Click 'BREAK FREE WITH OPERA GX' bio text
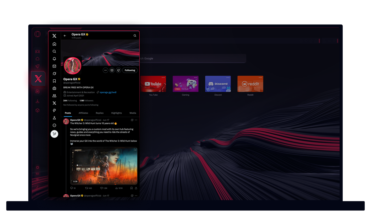The image size is (371, 214). (x=78, y=88)
